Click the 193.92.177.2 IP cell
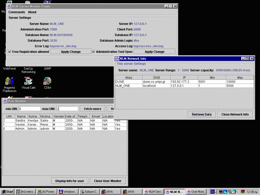This screenshot has height=195, width=260. click(x=184, y=82)
